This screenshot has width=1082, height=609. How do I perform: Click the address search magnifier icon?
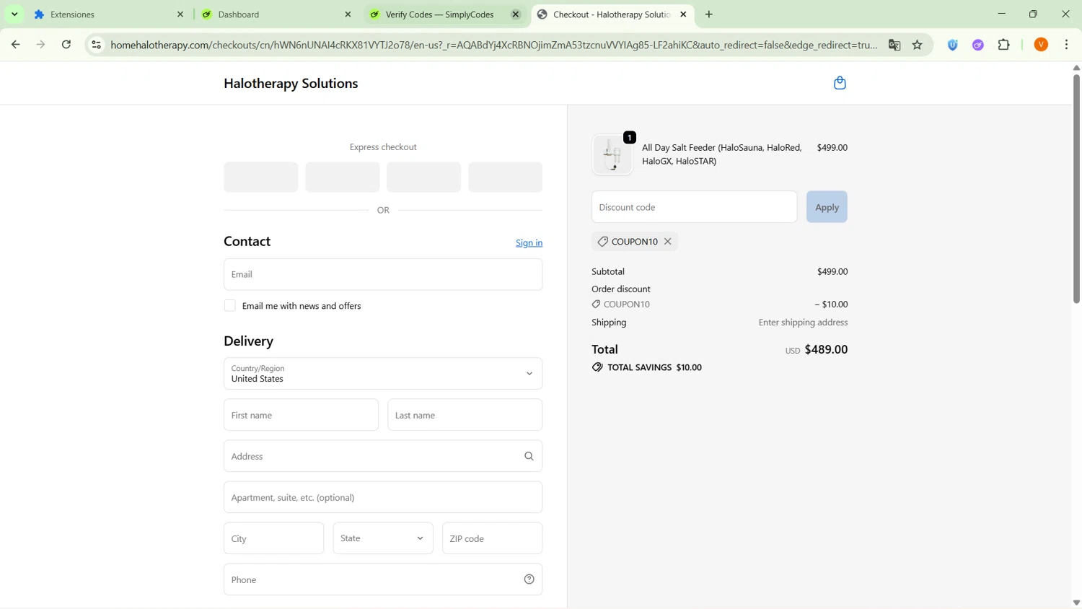pyautogui.click(x=529, y=456)
